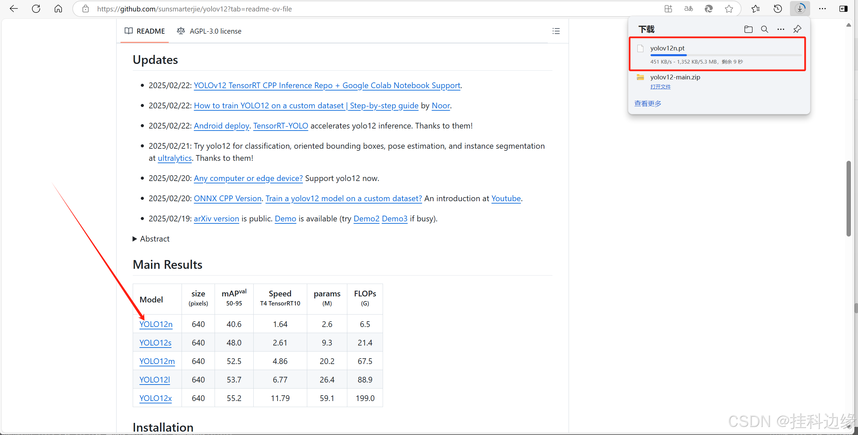Open downloads folder icon in panel

coord(748,29)
